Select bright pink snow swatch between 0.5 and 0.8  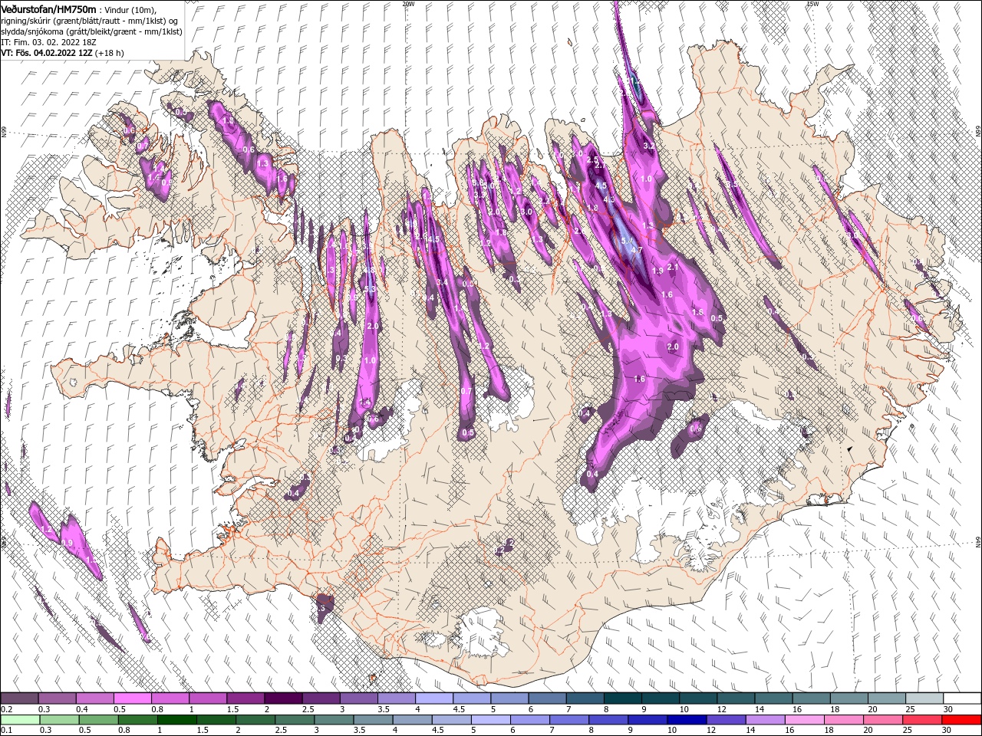coord(132,698)
